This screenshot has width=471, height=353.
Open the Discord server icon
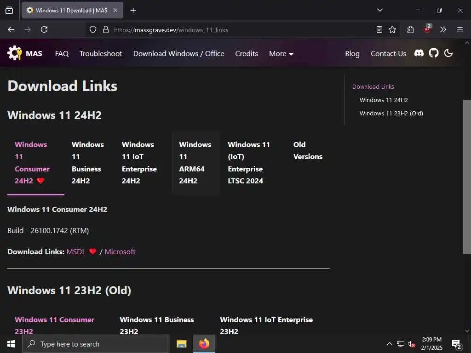[x=419, y=53]
